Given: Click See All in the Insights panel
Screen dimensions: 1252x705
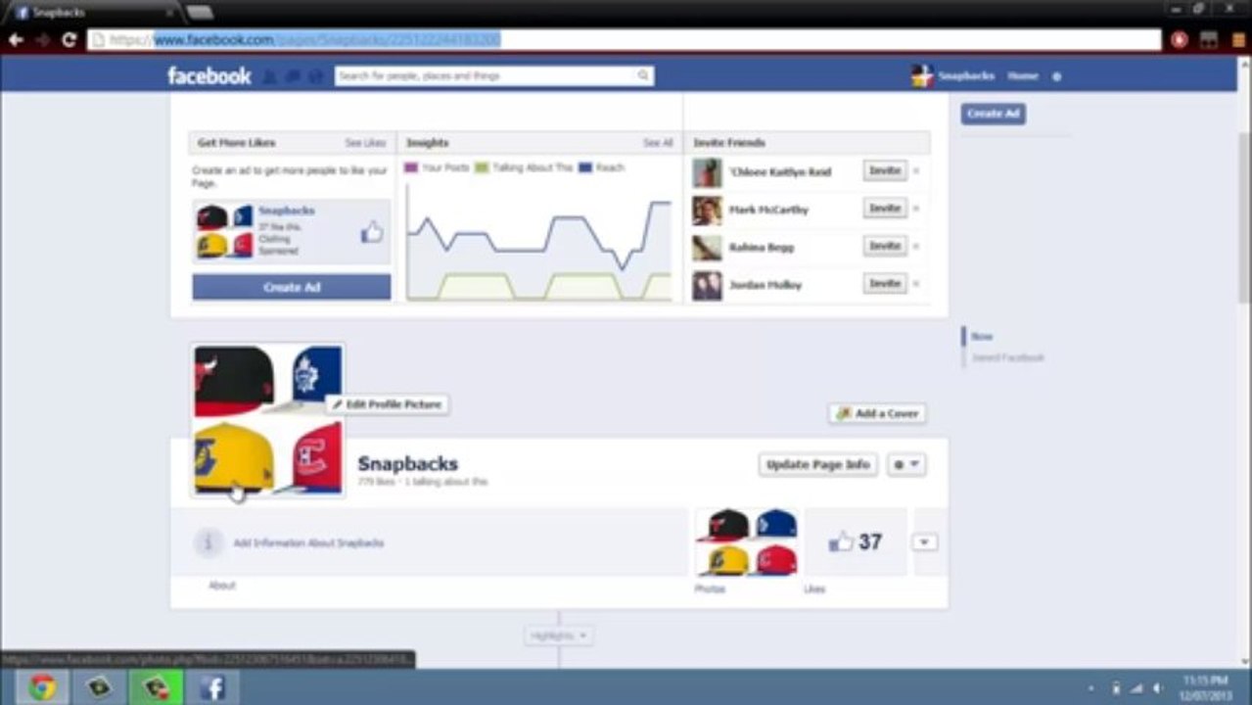Looking at the screenshot, I should pos(658,143).
